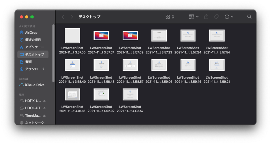The width and height of the screenshot is (271, 144).
Task: Open アプリケーション in the sidebar
Action: pos(33,47)
